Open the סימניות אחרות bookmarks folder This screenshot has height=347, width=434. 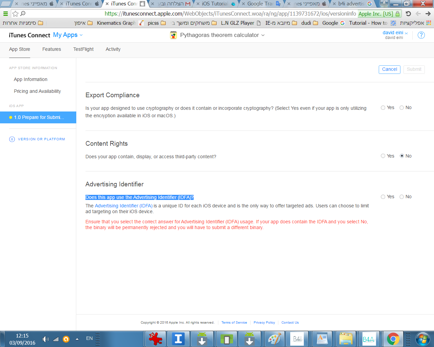tap(23, 23)
